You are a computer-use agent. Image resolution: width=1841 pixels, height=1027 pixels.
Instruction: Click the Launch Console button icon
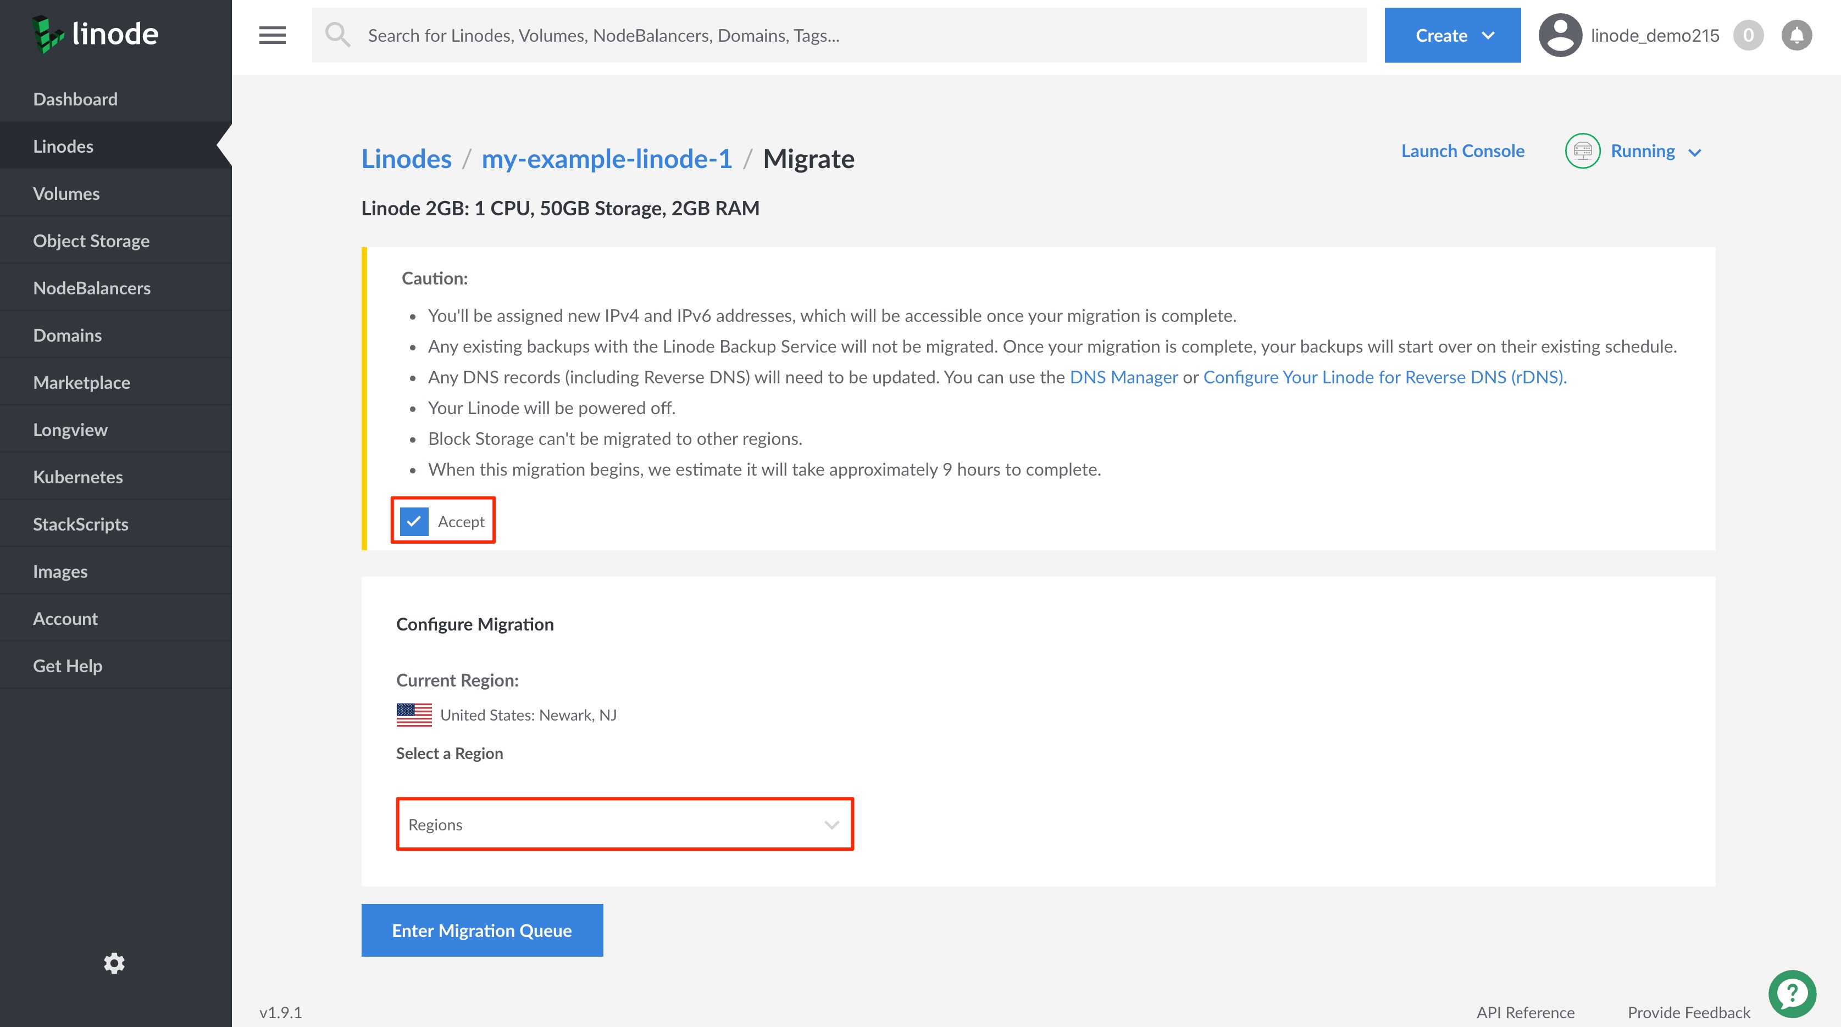(x=1463, y=150)
